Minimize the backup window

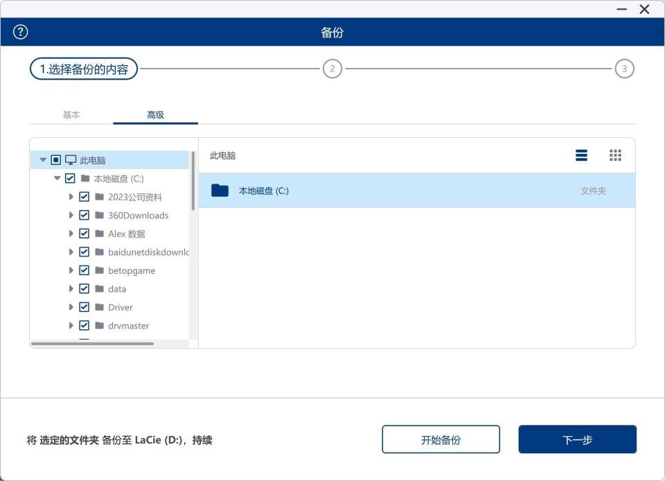point(622,9)
